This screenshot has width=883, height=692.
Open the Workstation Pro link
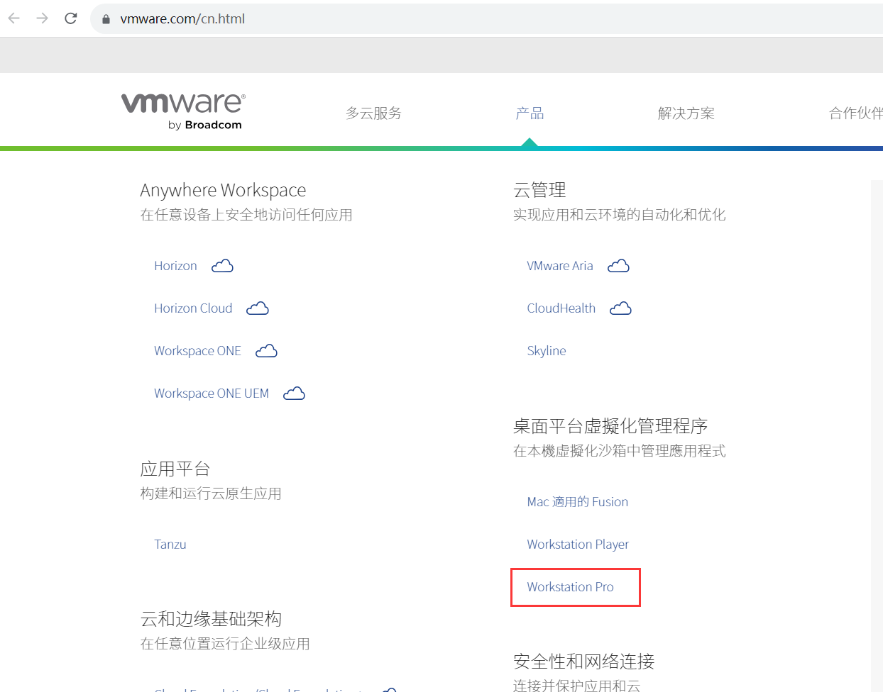[570, 587]
